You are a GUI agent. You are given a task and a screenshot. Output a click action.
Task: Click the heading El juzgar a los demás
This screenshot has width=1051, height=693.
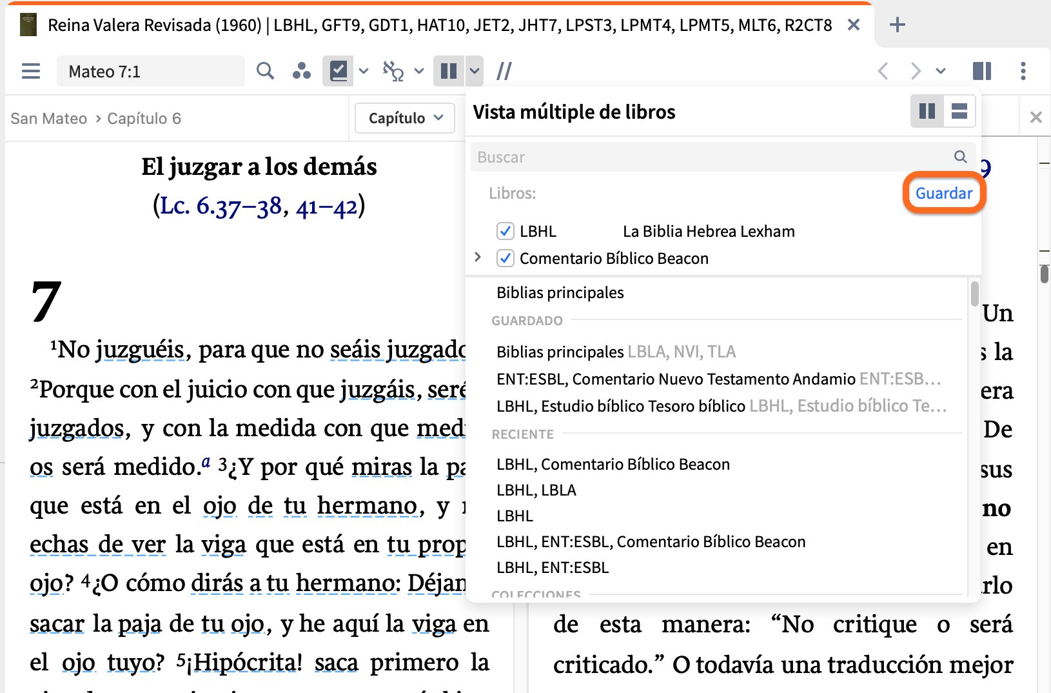pos(259,166)
